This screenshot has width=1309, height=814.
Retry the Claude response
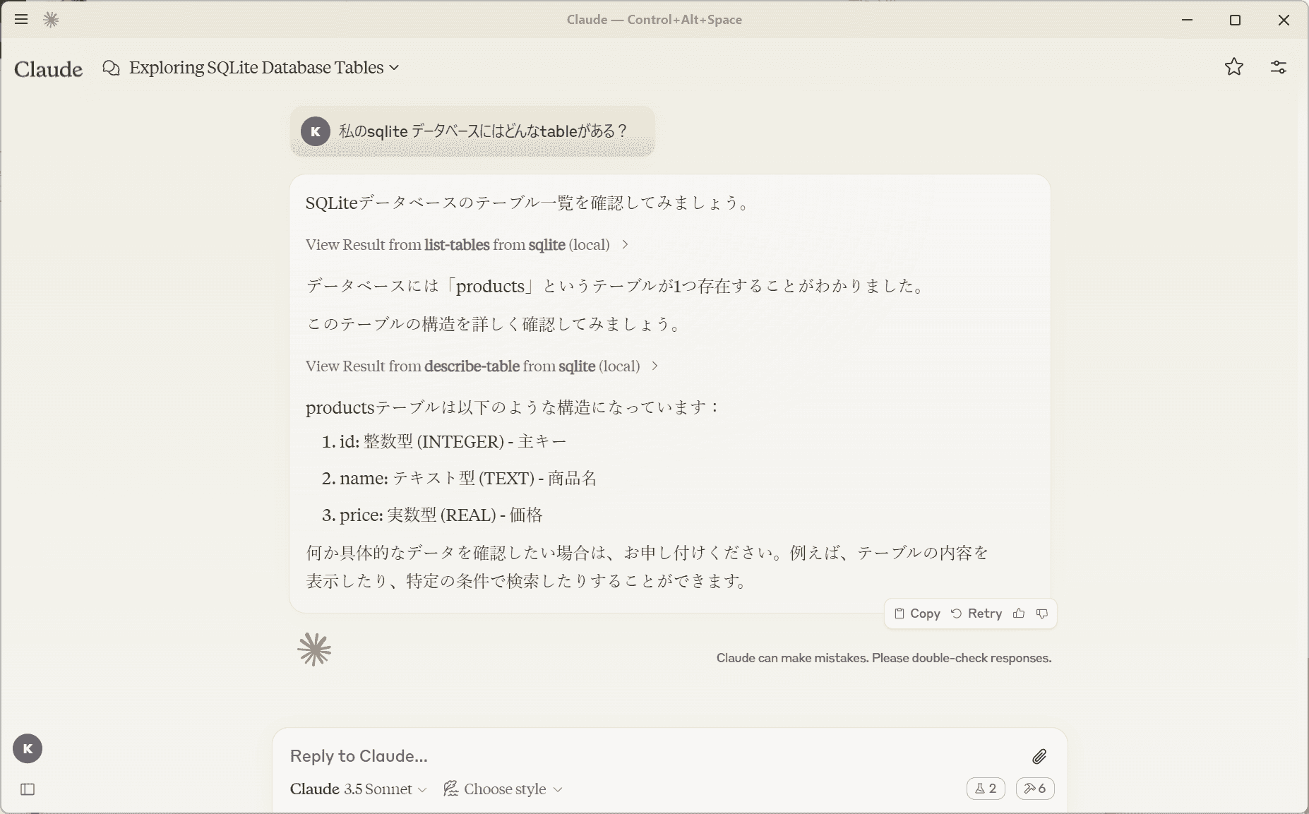(976, 614)
